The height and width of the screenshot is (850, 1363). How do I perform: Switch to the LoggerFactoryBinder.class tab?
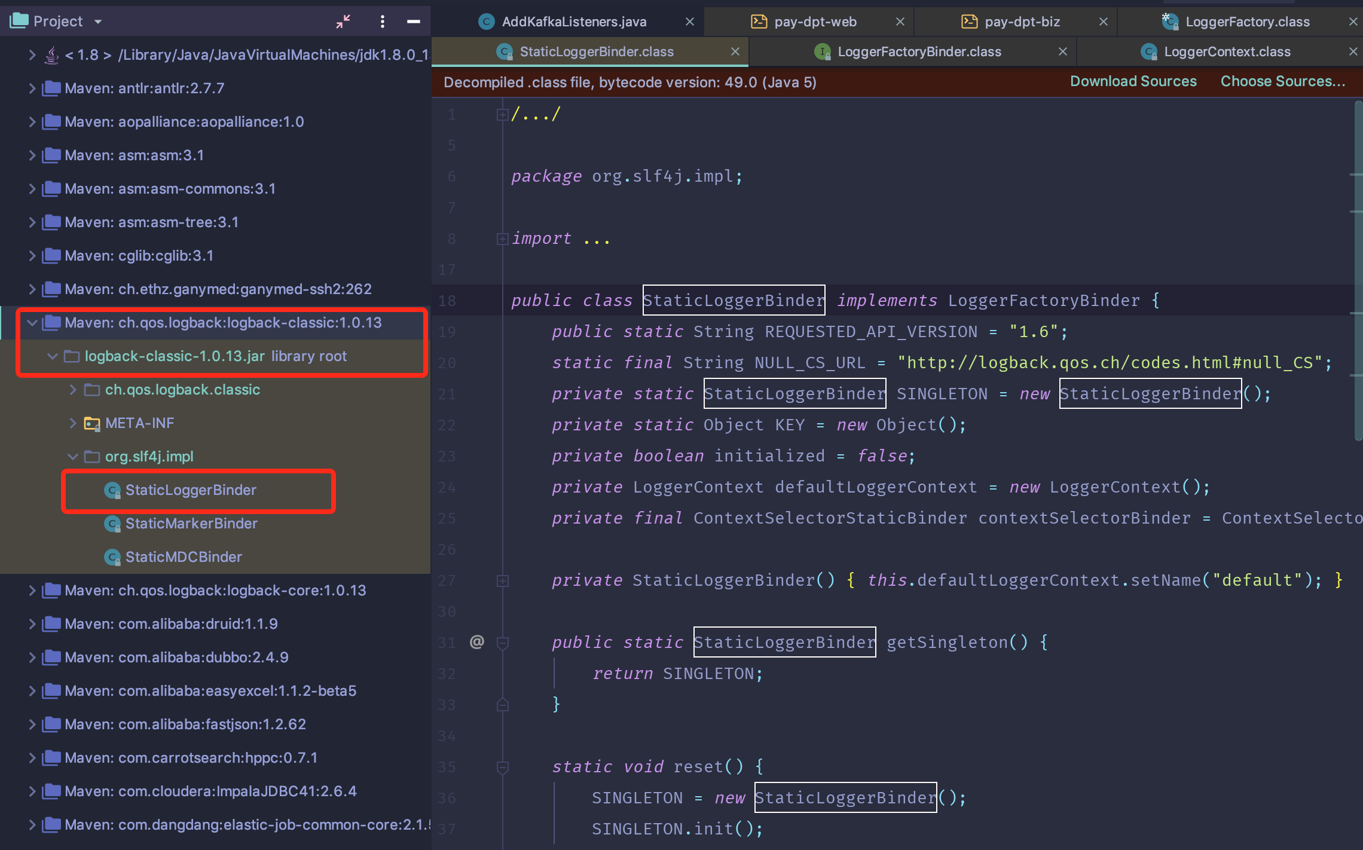(x=919, y=52)
